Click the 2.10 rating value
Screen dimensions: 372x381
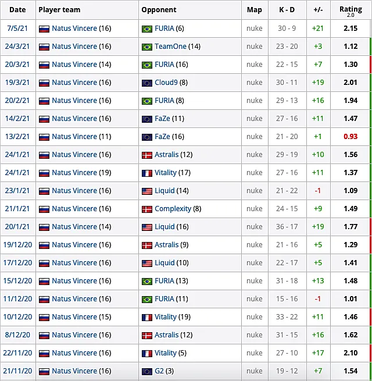[x=350, y=352]
